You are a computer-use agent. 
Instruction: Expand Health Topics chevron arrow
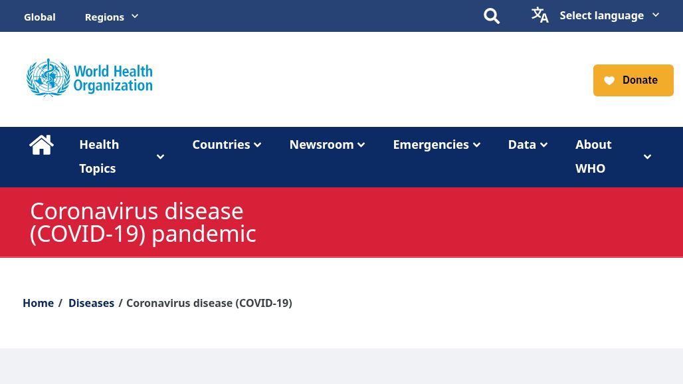(x=160, y=157)
